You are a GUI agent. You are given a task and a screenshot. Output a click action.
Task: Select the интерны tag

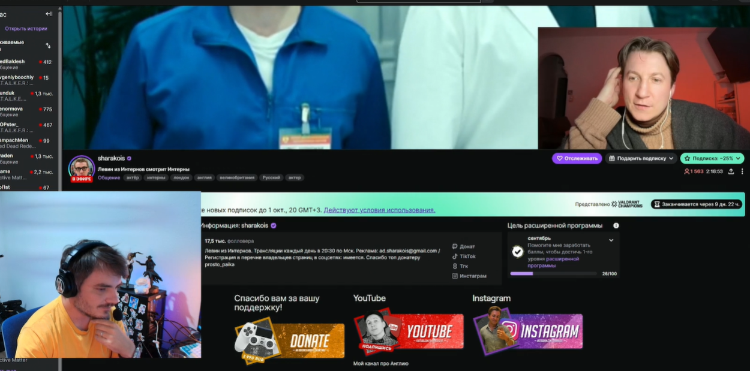click(156, 177)
